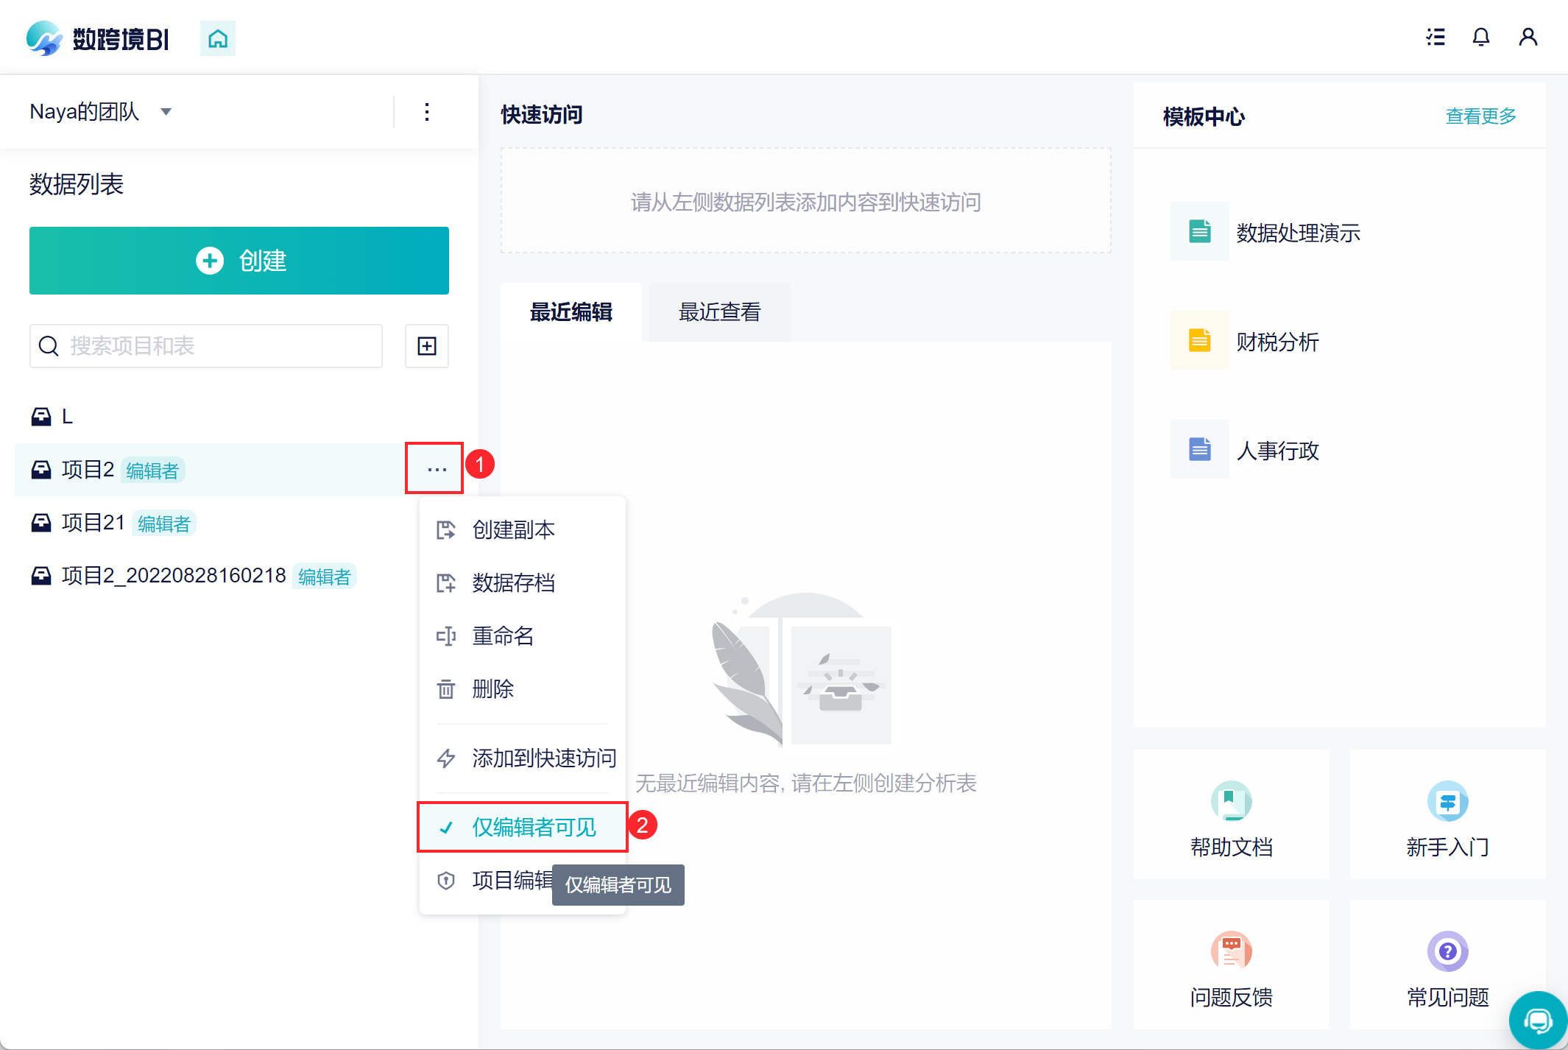Open team vertical three-dot menu
The height and width of the screenshot is (1050, 1568).
coord(427,112)
